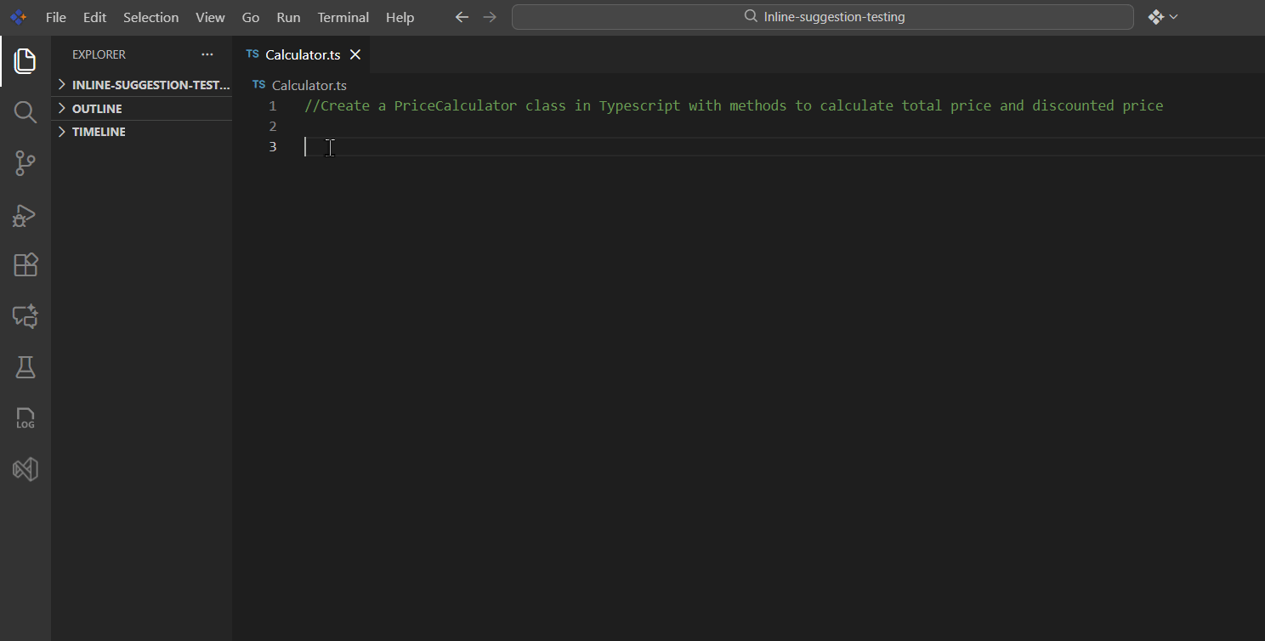Open the Explorer view in activity bar
Image resolution: width=1265 pixels, height=641 pixels.
(x=26, y=61)
